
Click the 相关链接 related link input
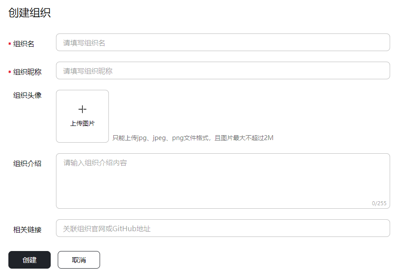point(223,228)
